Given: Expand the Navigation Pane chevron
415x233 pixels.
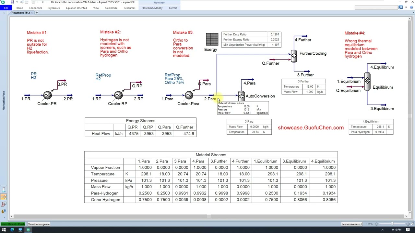Looking at the screenshot, I should click(x=4, y=13).
